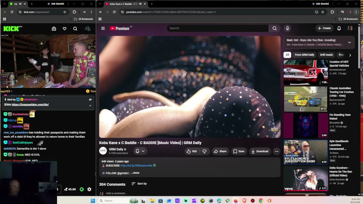Expand the Next up playlist panel
Image resolution: width=363 pixels, height=204 pixels.
349,42
